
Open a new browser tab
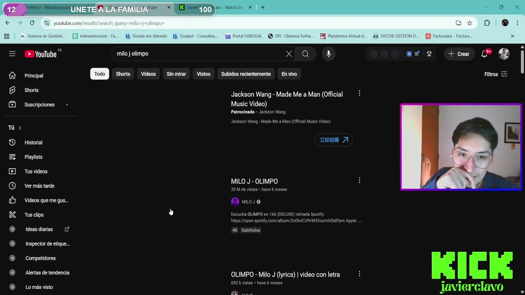[x=262, y=7]
